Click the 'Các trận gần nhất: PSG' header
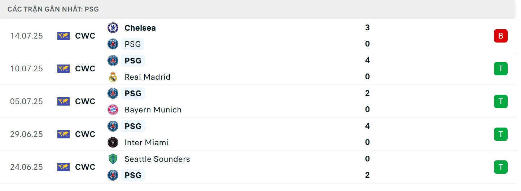 [x=53, y=9]
